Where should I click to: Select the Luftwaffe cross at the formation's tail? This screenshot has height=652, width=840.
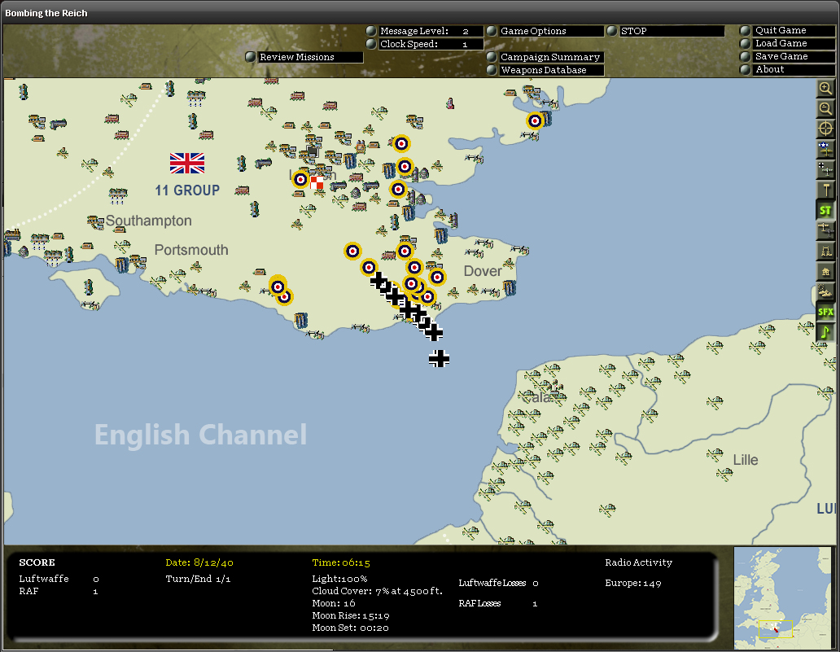point(433,332)
